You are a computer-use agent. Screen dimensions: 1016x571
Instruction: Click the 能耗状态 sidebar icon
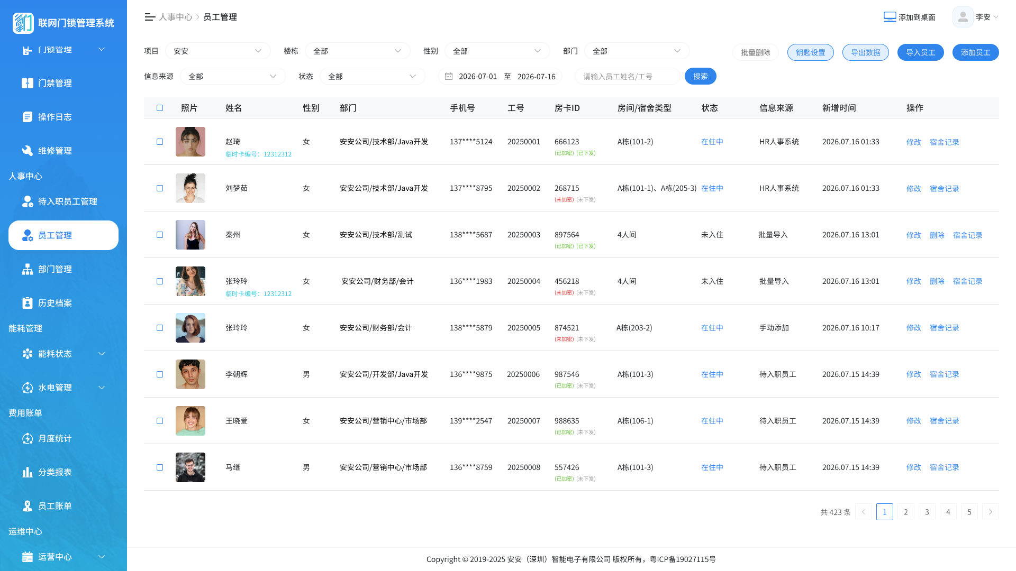[28, 354]
